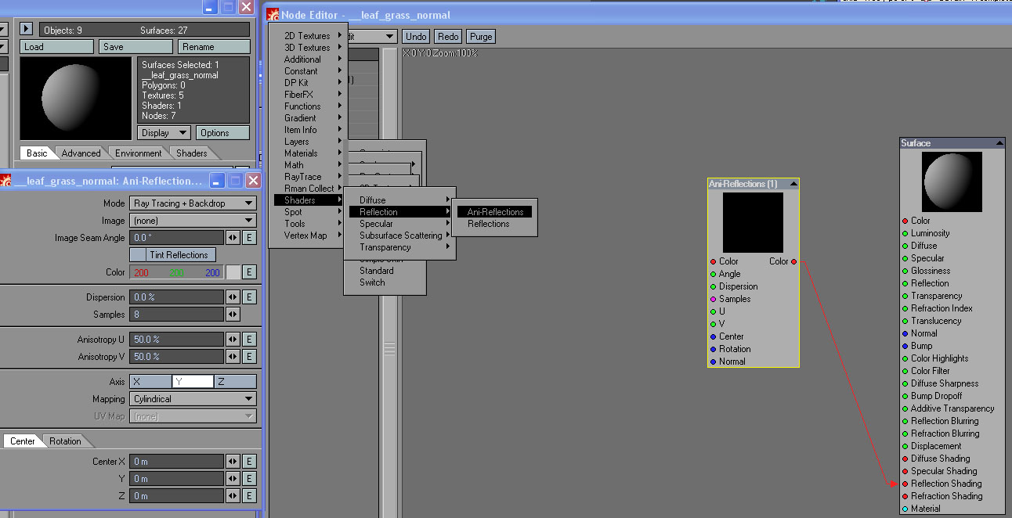1012x518 pixels.
Task: Click the Reflection Shading input dot on Surface
Action: [905, 484]
